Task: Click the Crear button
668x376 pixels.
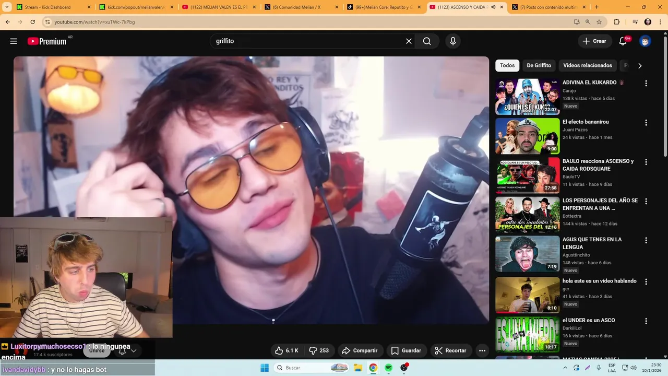Action: 594,41
